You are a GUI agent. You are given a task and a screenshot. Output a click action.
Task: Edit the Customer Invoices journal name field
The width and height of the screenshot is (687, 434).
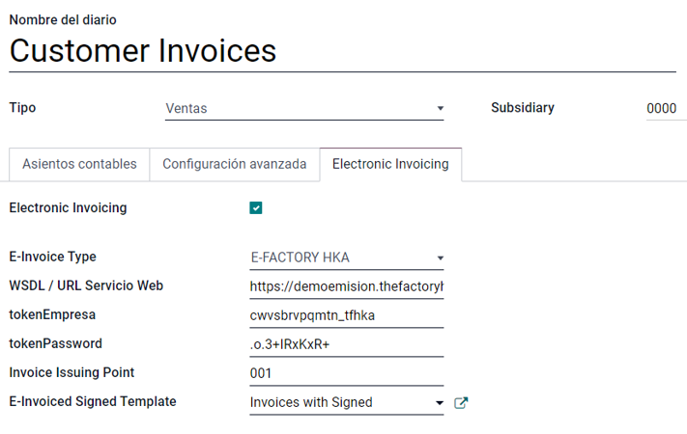[x=342, y=51]
